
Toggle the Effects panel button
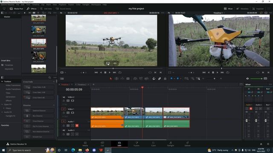click(x=32, y=8)
